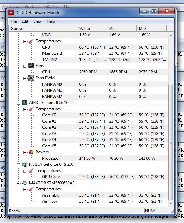Open the File menu
Viewport: 184px width, 223px height.
14,21
